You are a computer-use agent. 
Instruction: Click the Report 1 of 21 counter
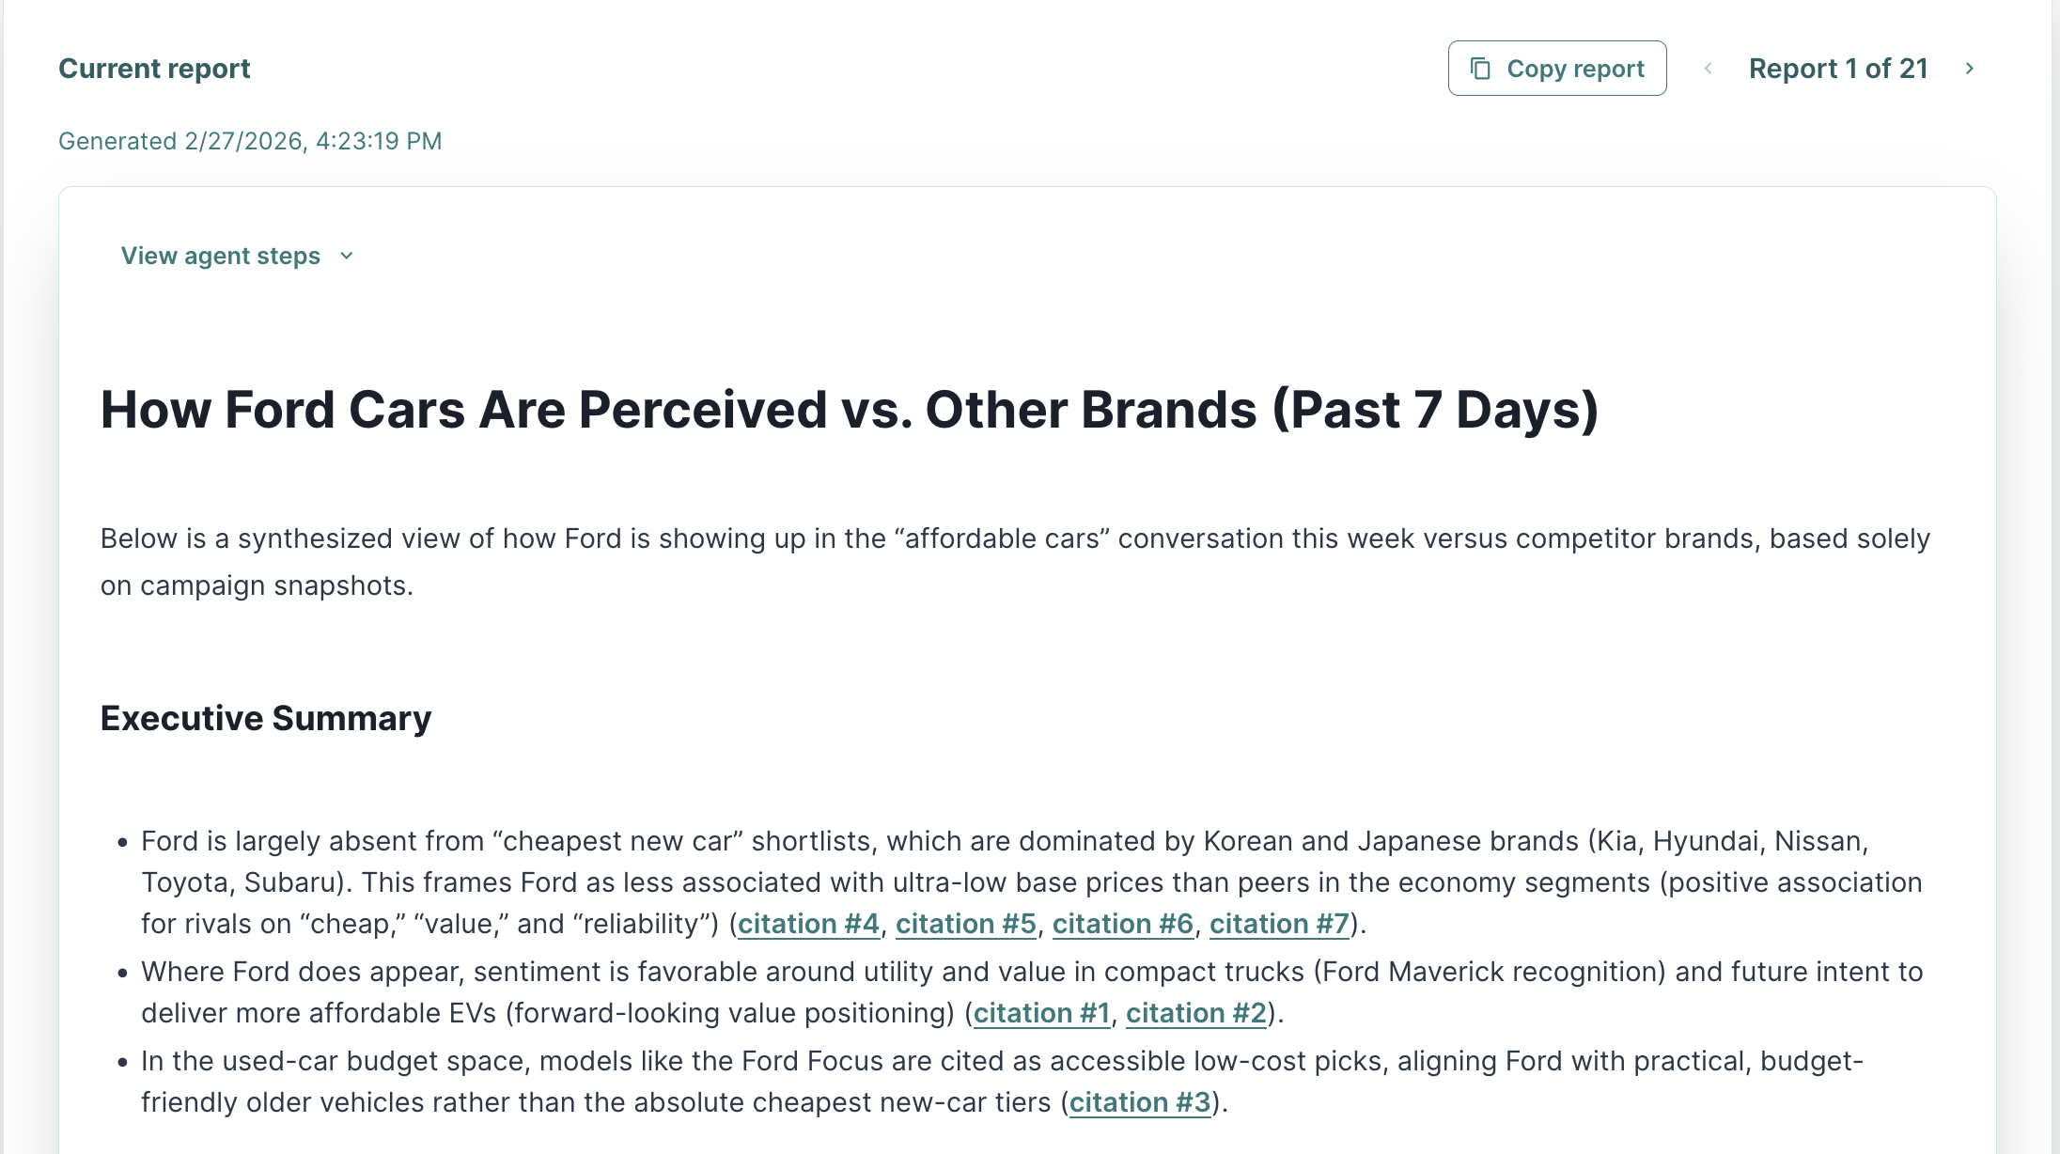1838,69
